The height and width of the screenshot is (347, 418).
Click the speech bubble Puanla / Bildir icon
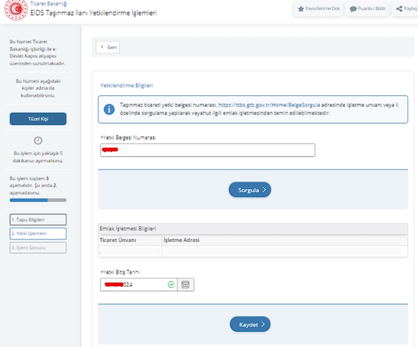353,9
